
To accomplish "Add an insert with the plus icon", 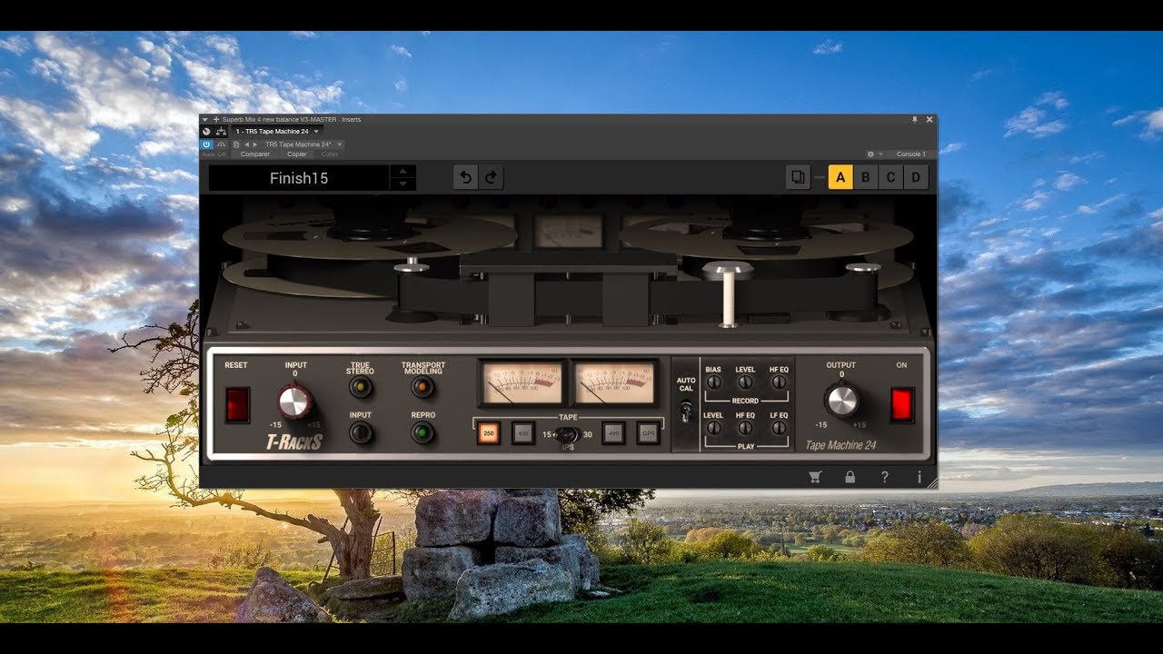I will [216, 119].
